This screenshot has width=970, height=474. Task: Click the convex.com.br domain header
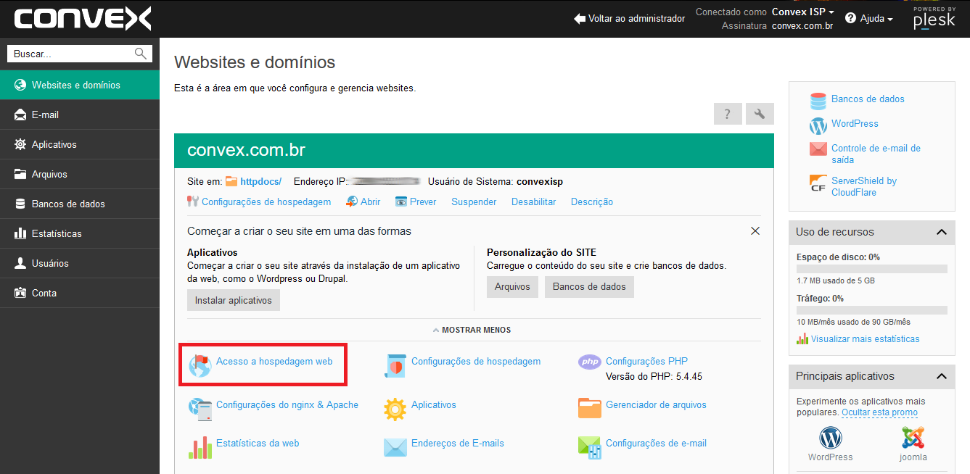click(474, 150)
